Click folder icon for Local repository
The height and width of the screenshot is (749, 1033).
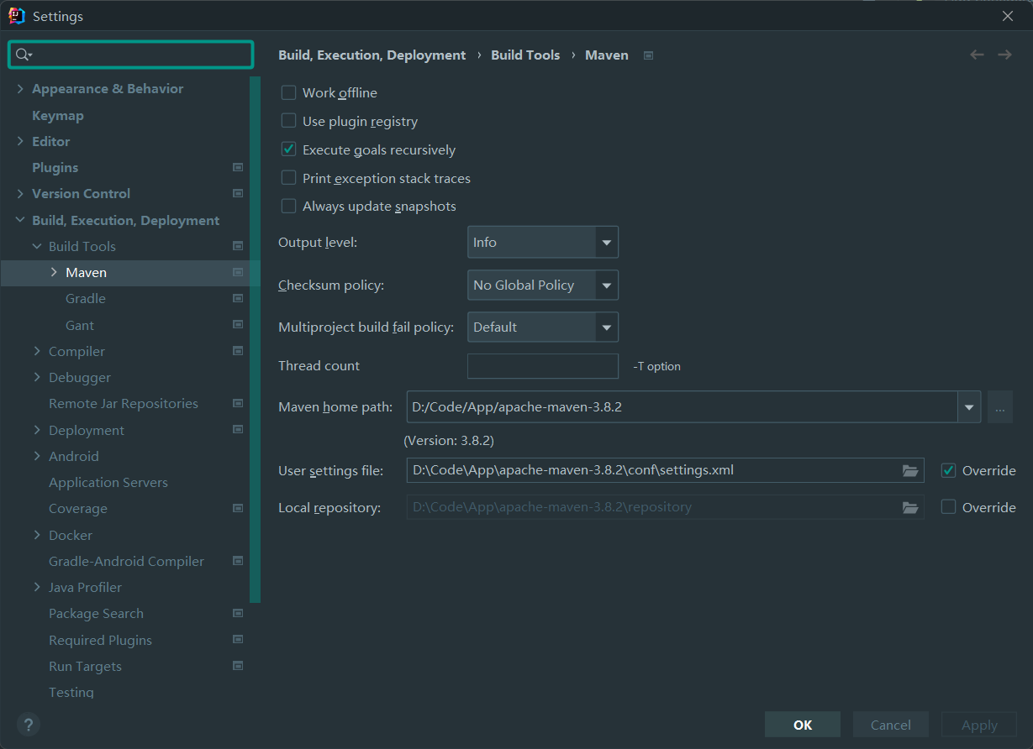(910, 507)
